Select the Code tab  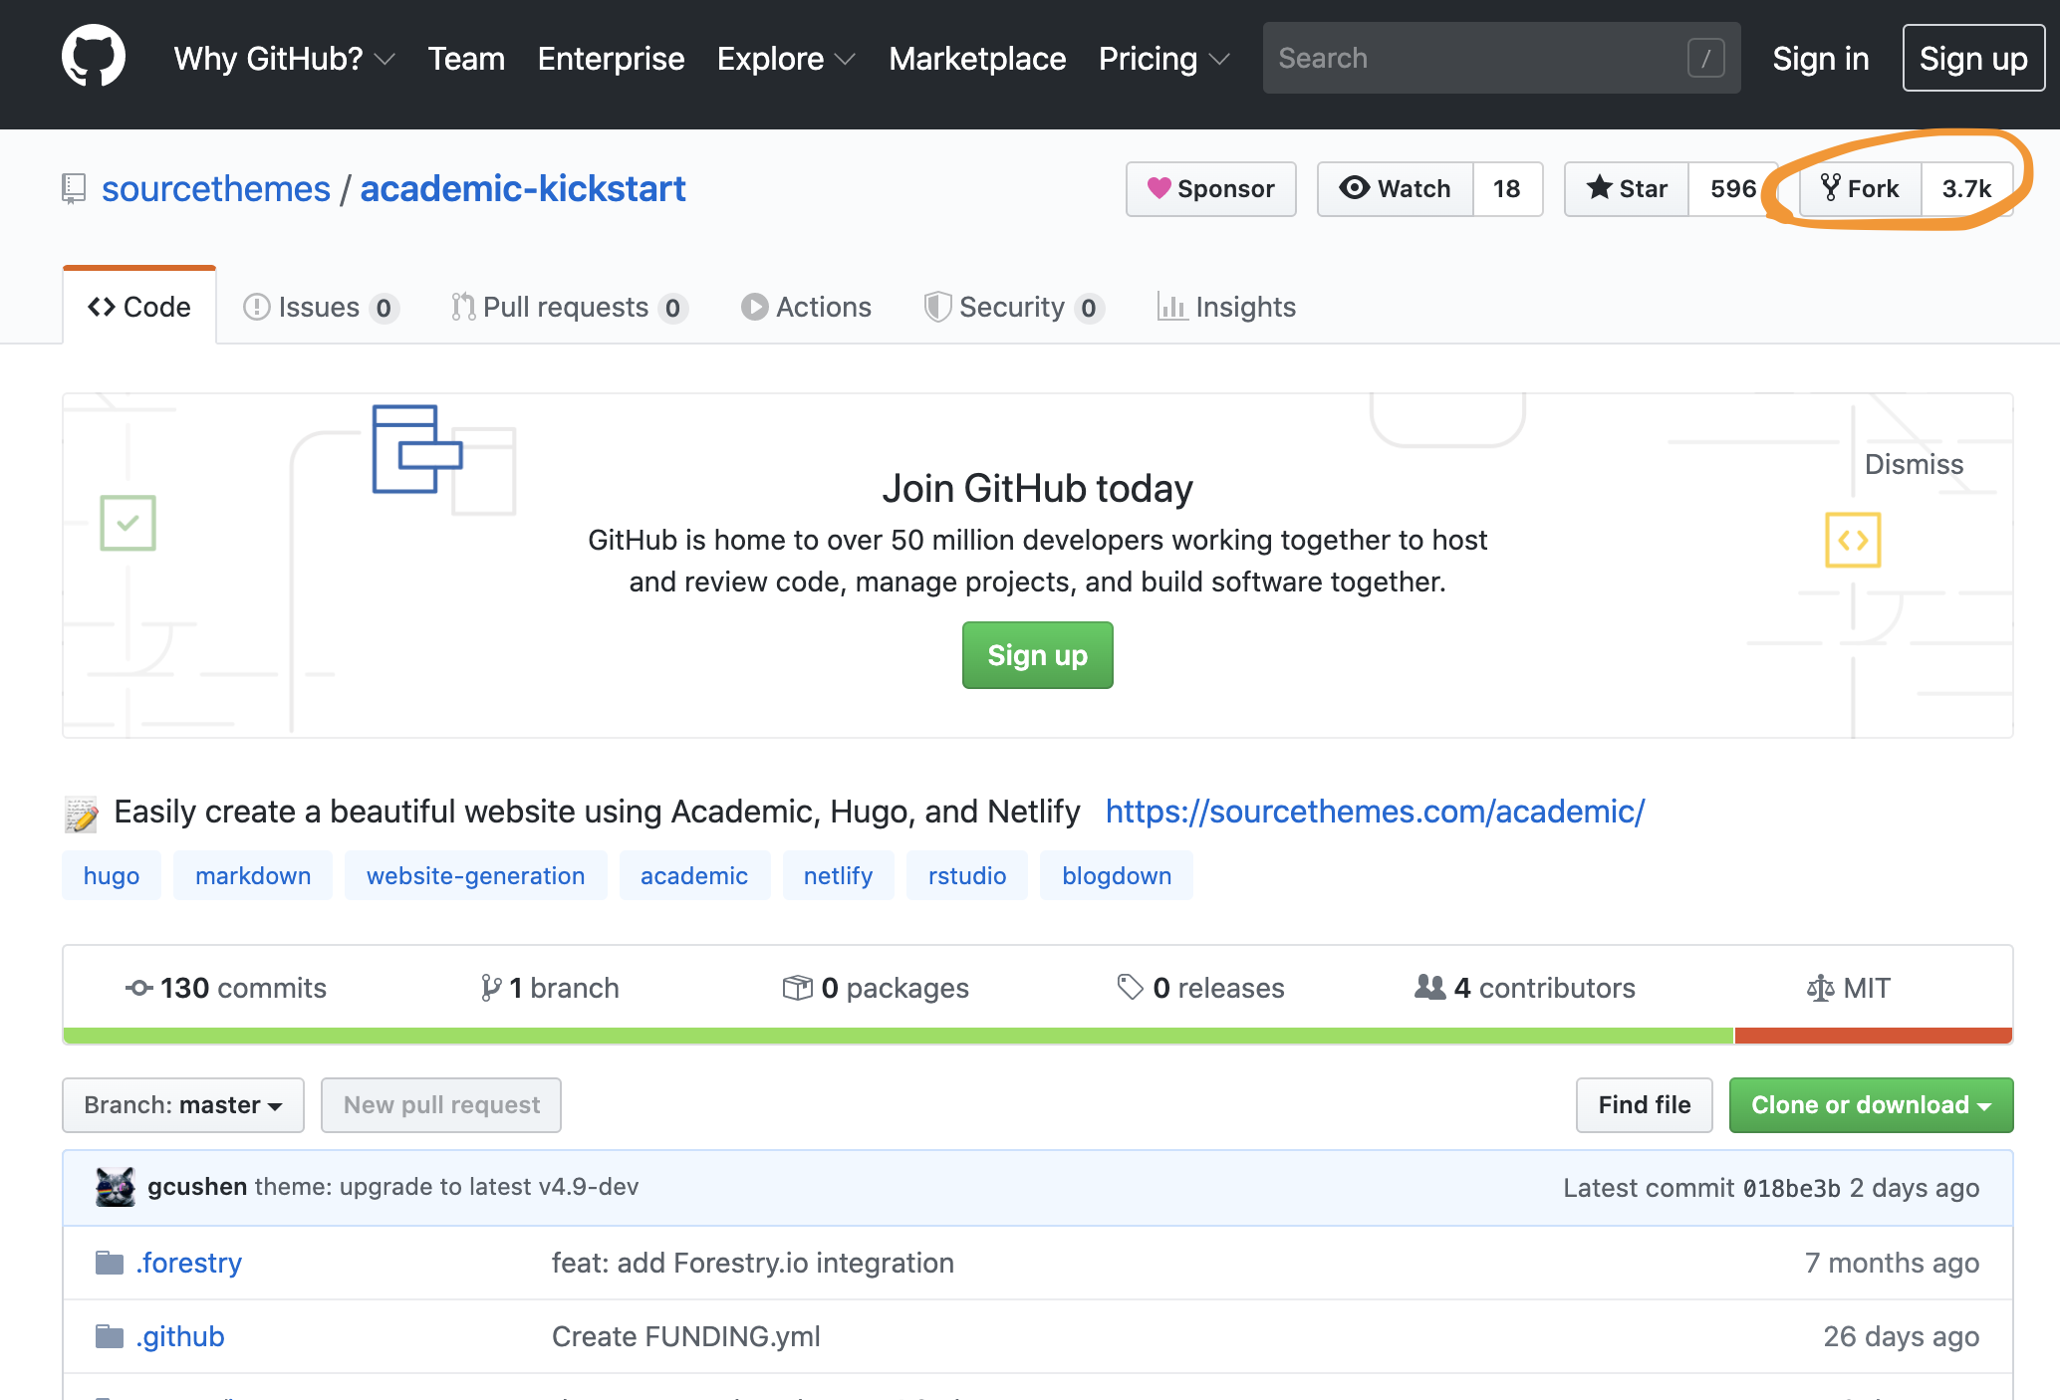click(x=139, y=307)
